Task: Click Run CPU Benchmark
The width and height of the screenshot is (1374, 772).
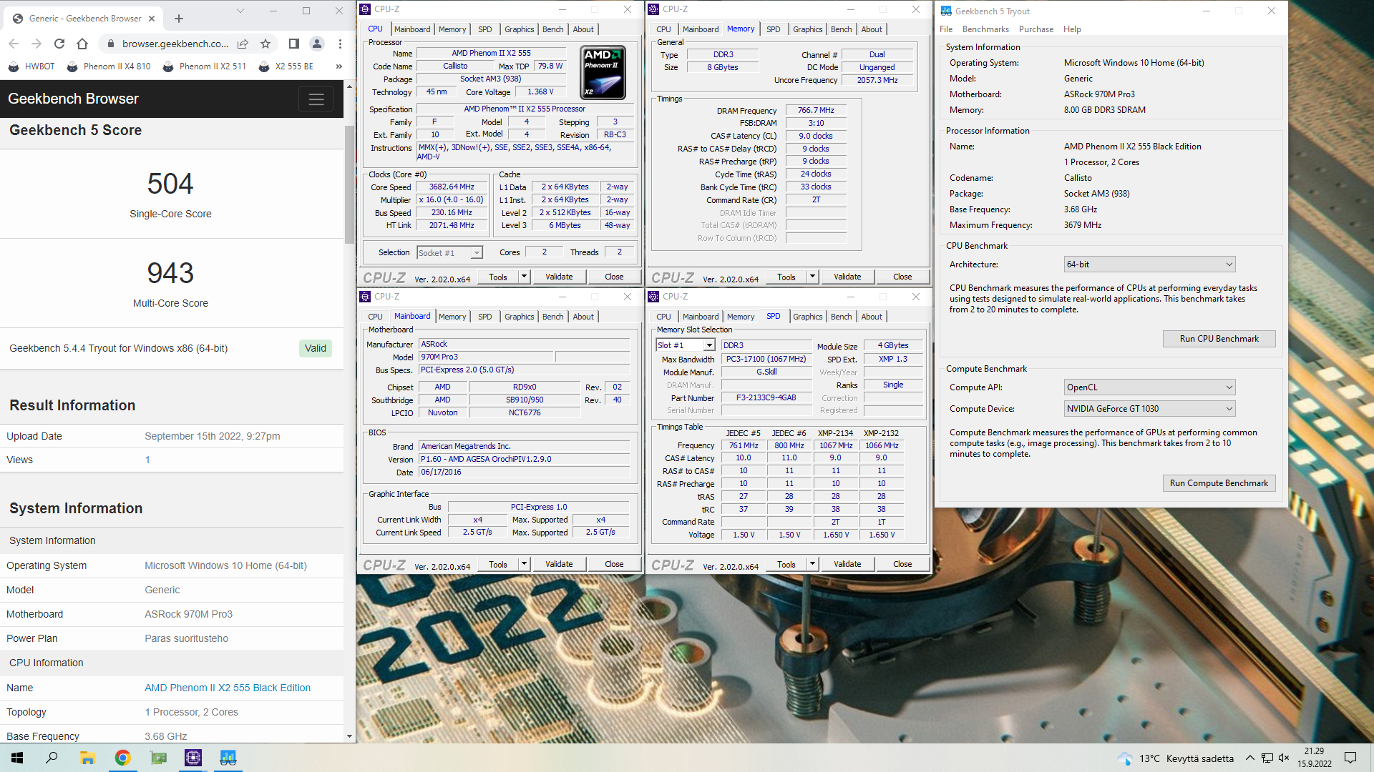Action: click(1219, 339)
